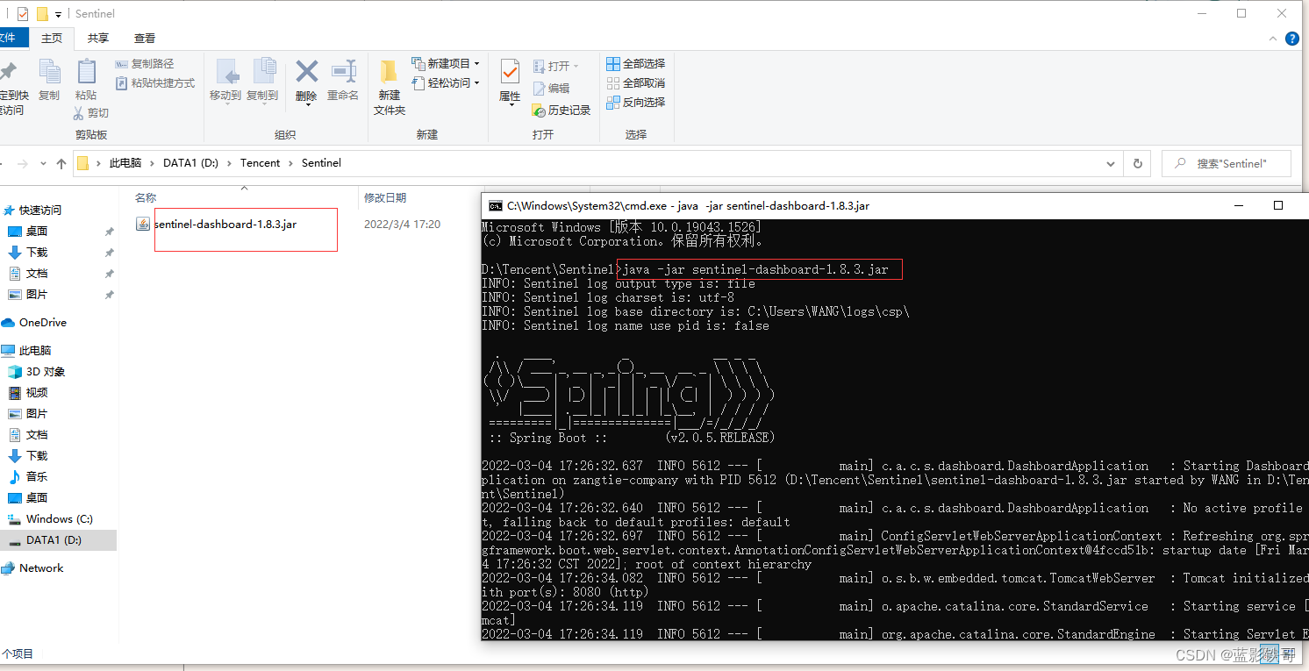Click Select none (全部取消)
The height and width of the screenshot is (671, 1309).
click(636, 83)
